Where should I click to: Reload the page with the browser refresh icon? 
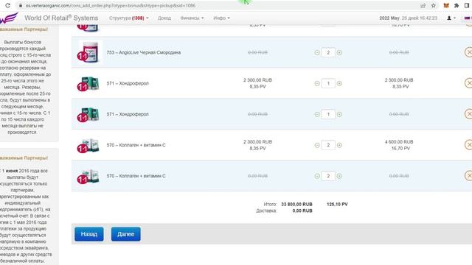8,5
